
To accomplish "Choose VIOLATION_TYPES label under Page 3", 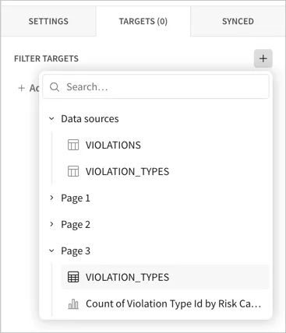I will tap(127, 277).
